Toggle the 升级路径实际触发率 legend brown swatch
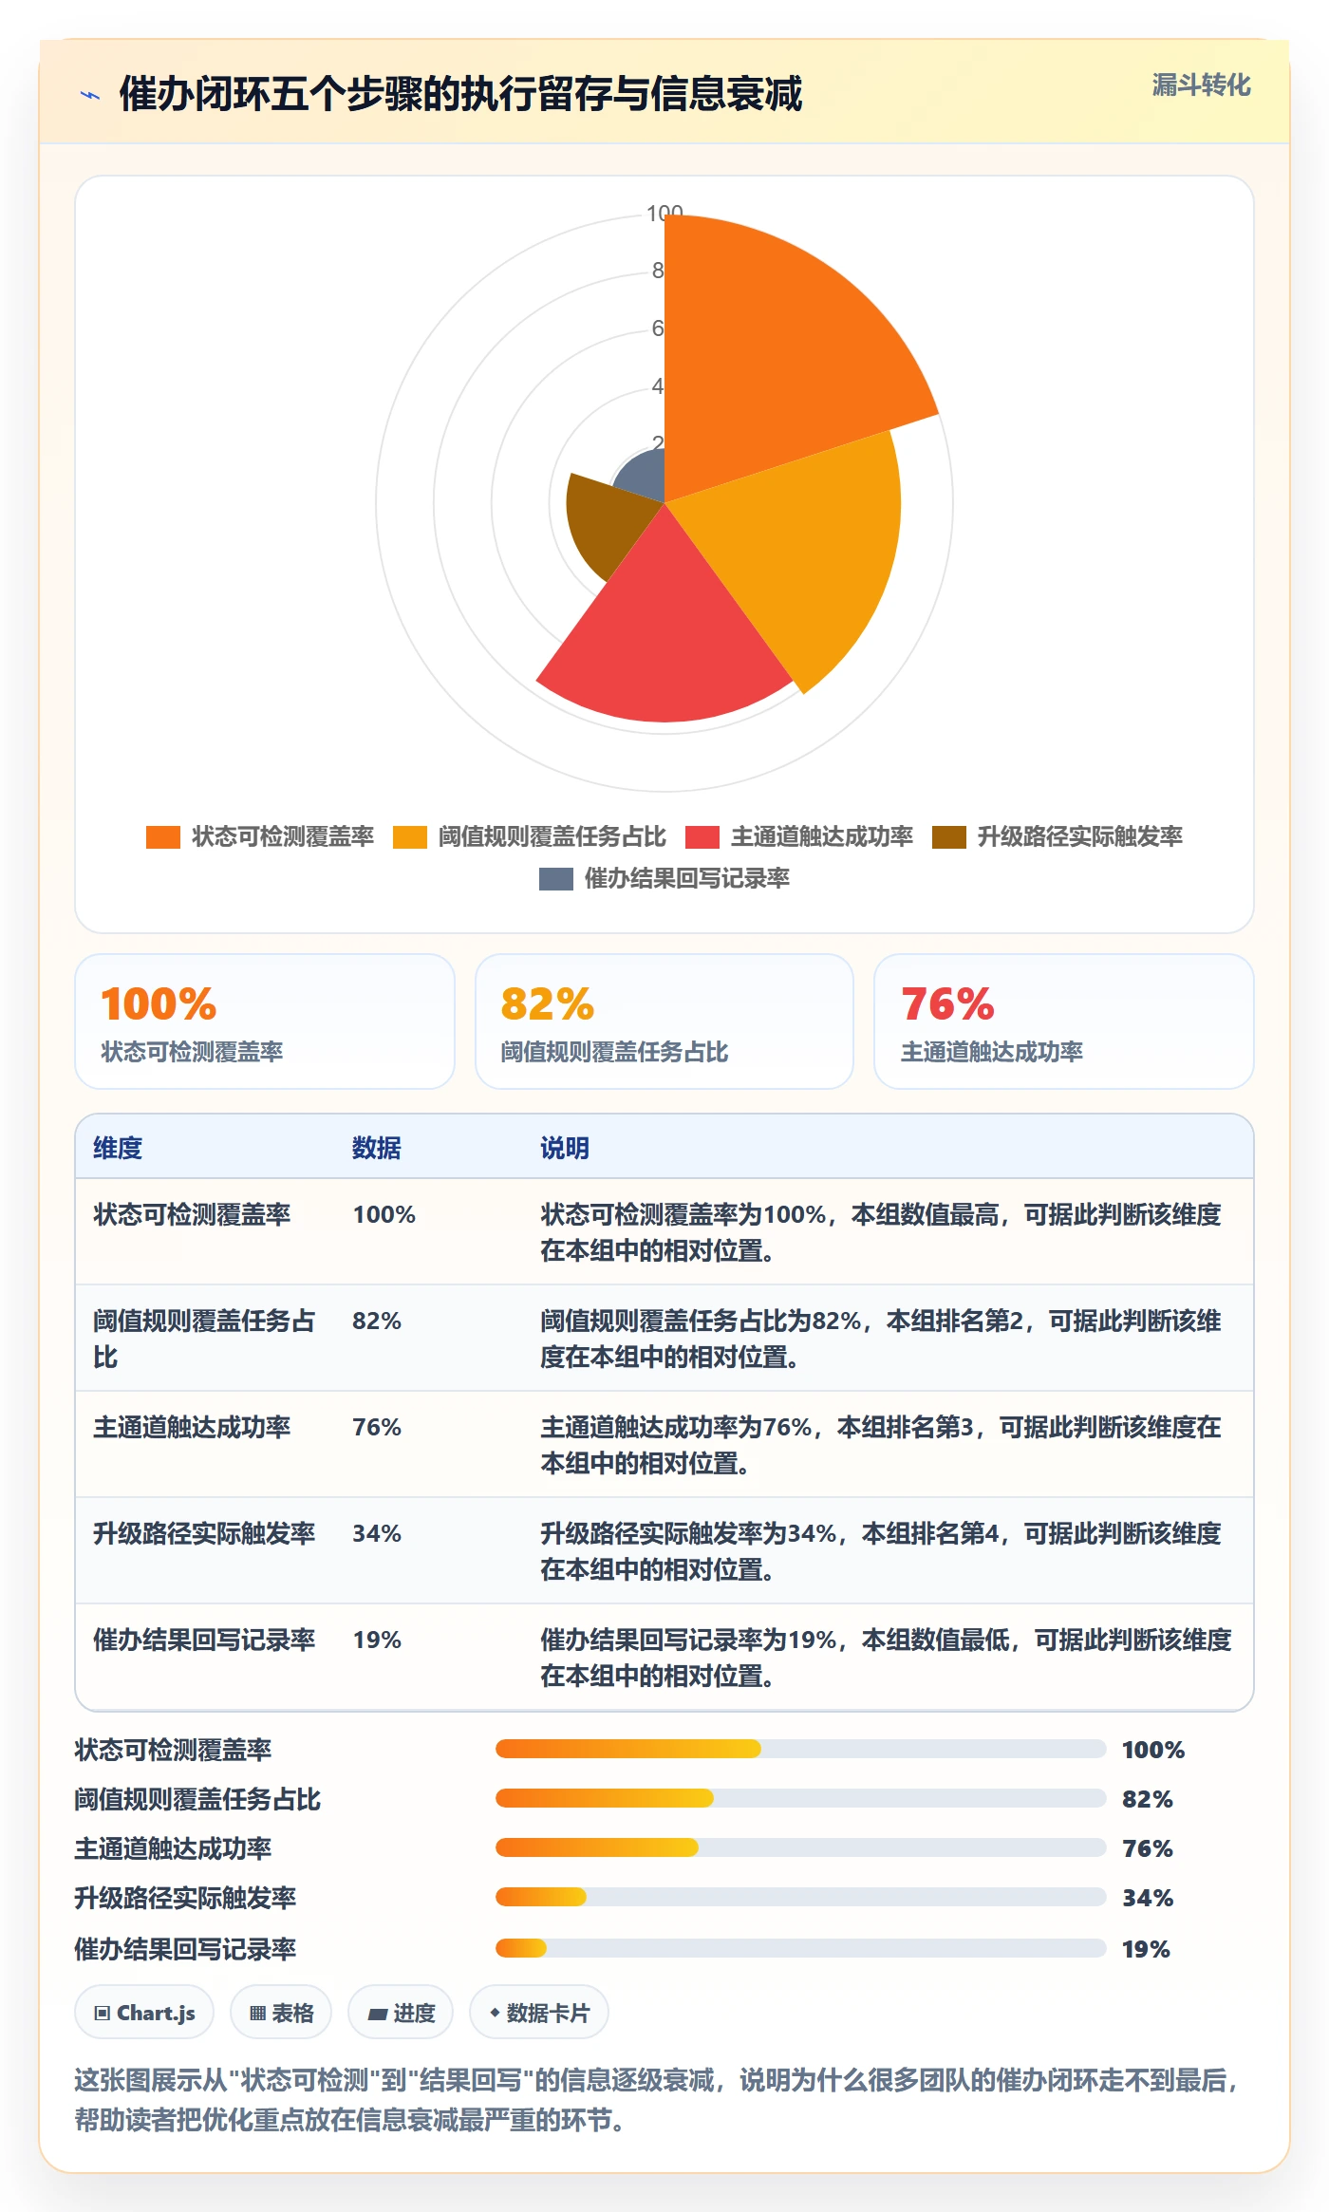The height and width of the screenshot is (2212, 1329). tap(948, 836)
